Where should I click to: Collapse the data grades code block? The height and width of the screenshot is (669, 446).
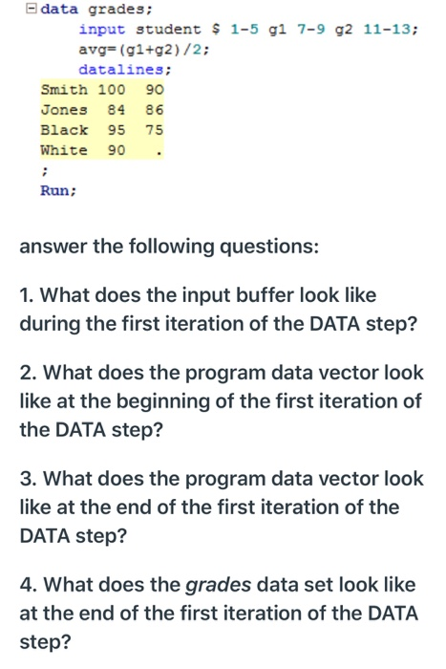pos(31,9)
